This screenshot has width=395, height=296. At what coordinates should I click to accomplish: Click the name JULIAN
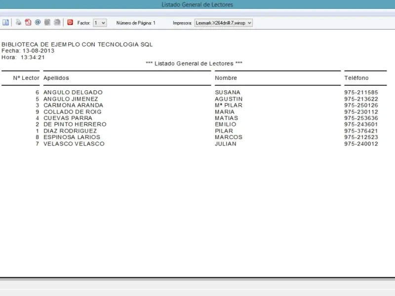(226, 144)
